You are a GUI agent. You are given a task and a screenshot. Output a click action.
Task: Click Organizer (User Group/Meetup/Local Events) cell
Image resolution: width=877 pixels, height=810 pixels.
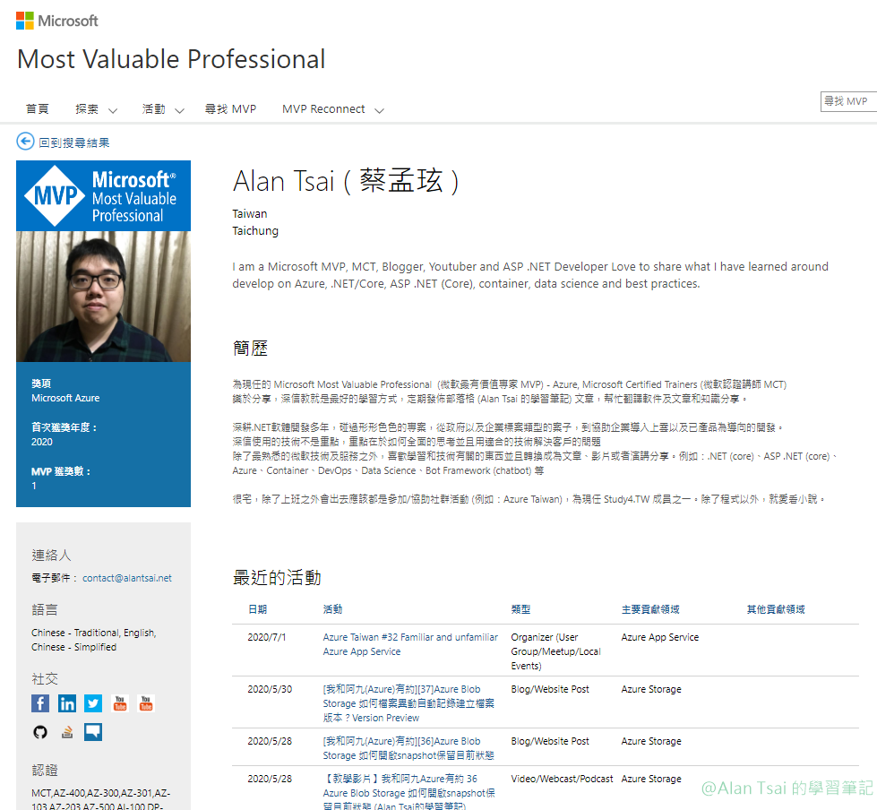[555, 651]
